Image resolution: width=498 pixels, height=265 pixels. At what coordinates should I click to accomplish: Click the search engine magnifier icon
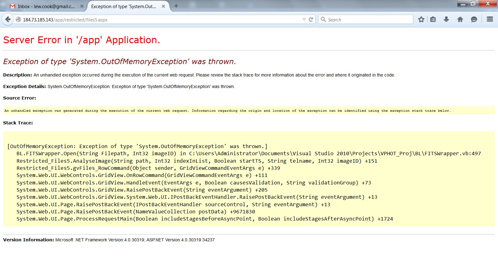pyautogui.click(x=323, y=19)
